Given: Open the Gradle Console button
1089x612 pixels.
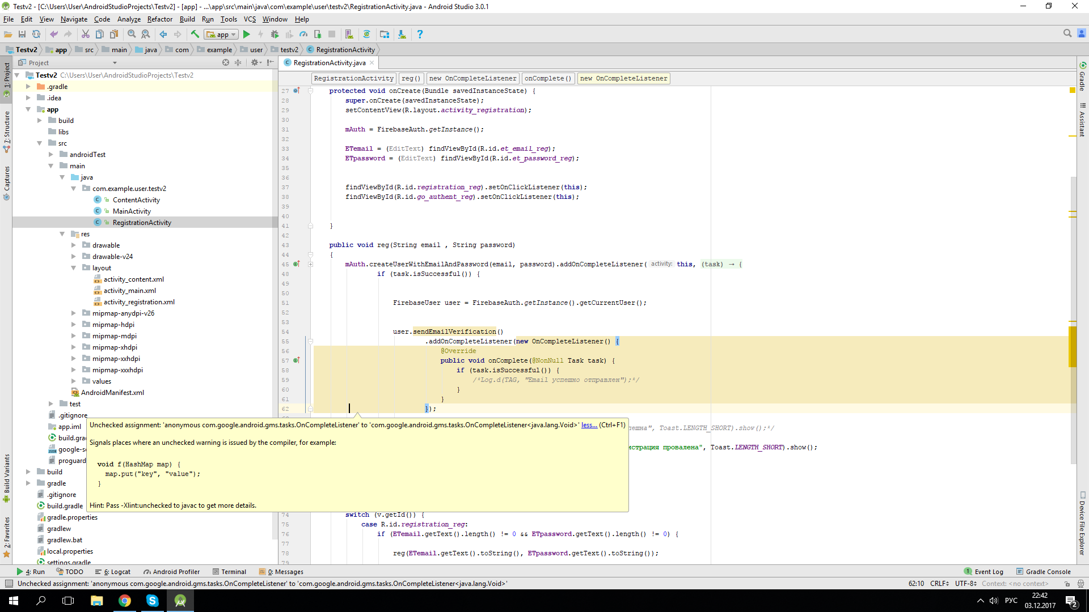Looking at the screenshot, I should (x=1043, y=572).
